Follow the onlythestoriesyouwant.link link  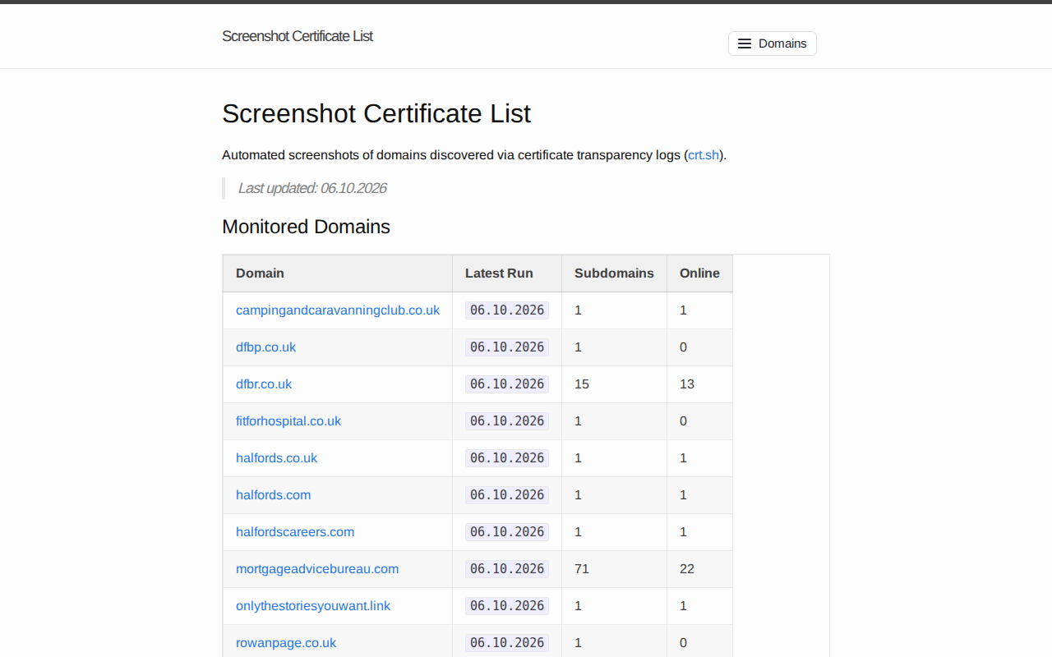(x=313, y=606)
